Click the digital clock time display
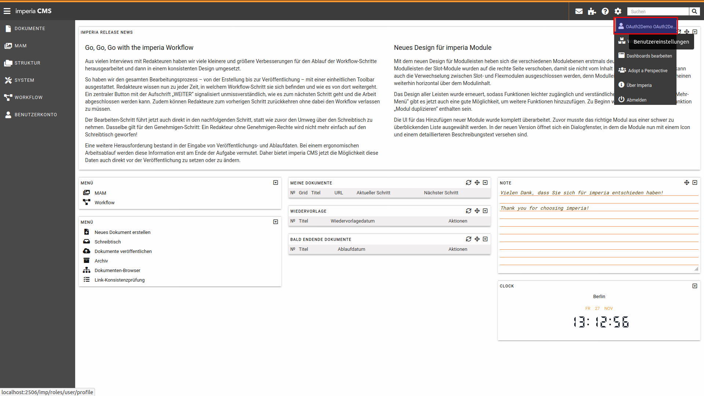The height and width of the screenshot is (396, 704). (x=601, y=322)
